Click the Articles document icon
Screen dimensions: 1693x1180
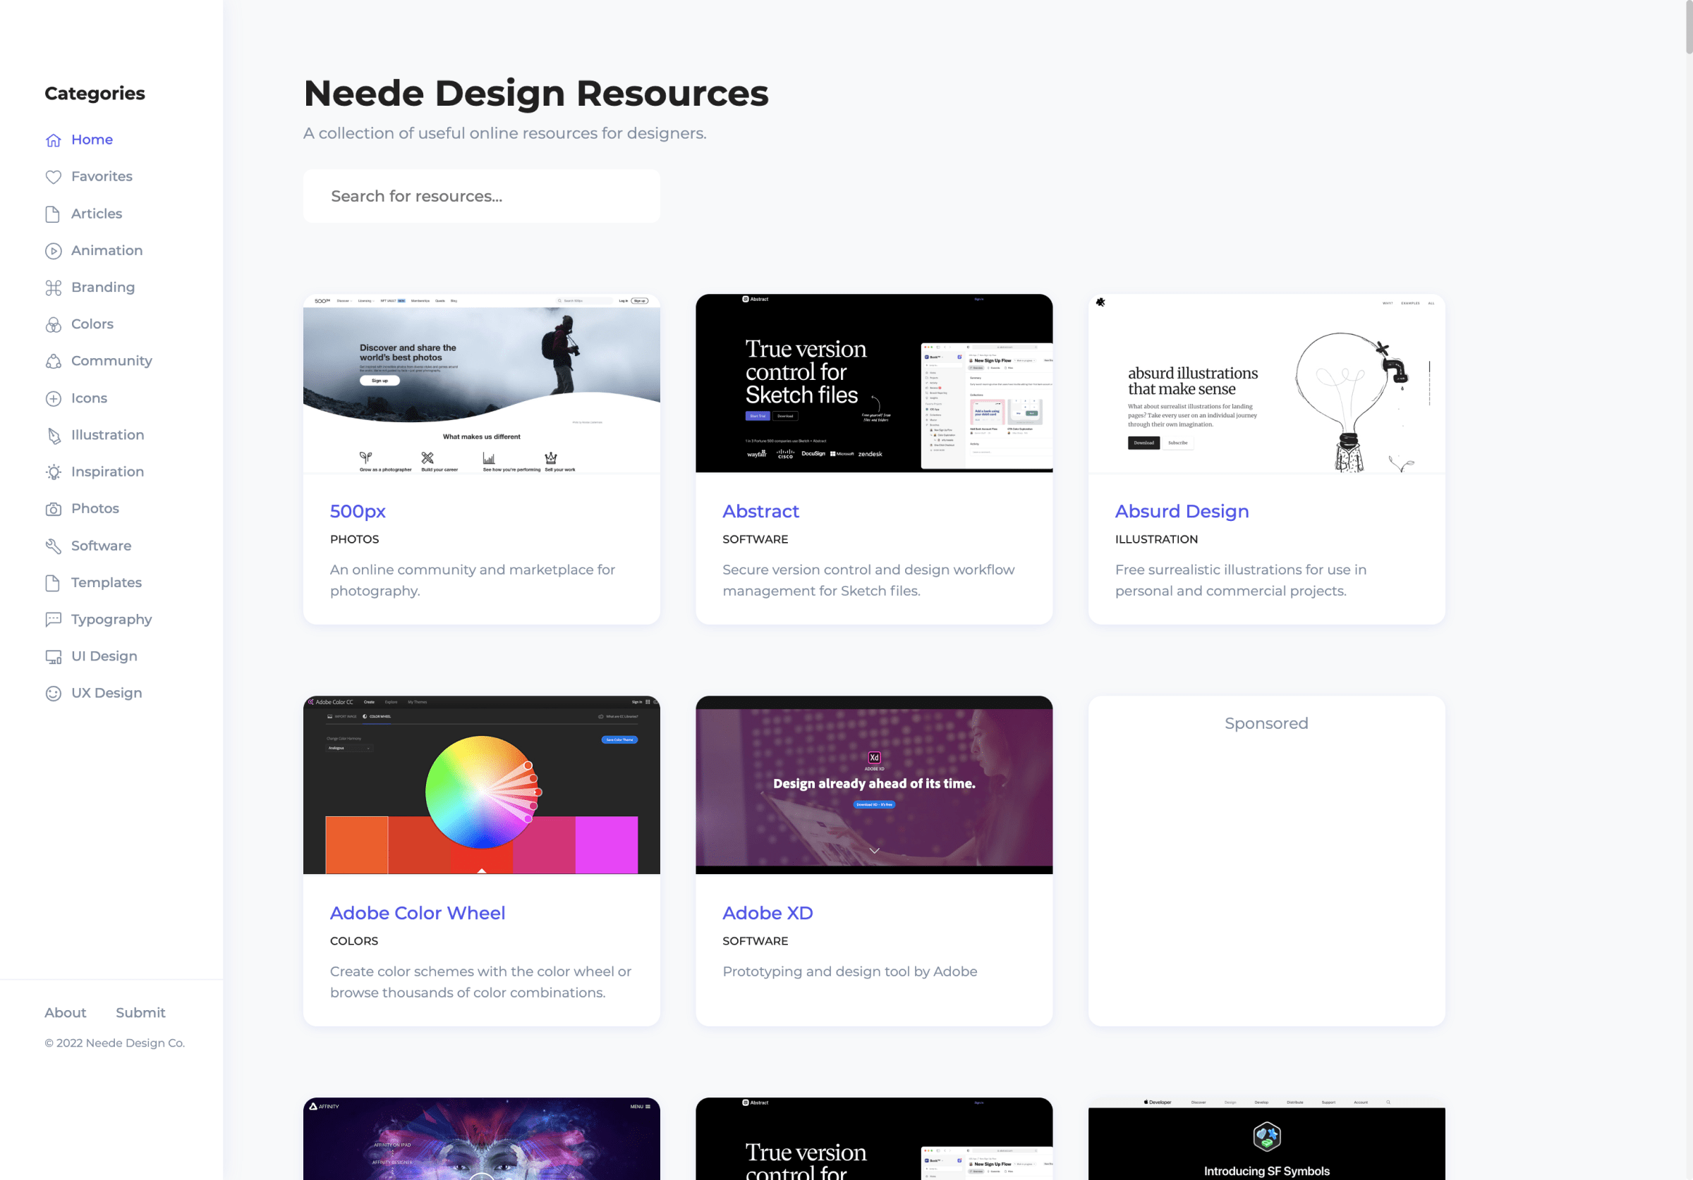coord(53,214)
